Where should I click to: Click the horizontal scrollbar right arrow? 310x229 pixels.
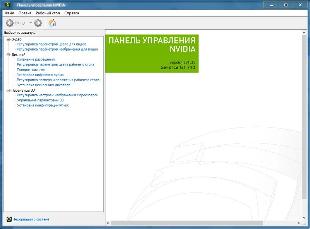pos(299,223)
